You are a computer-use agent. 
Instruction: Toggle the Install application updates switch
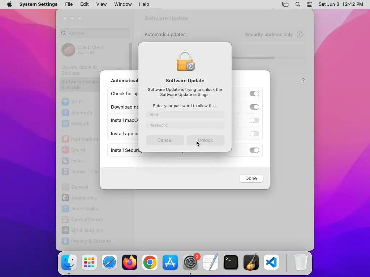coord(254,134)
